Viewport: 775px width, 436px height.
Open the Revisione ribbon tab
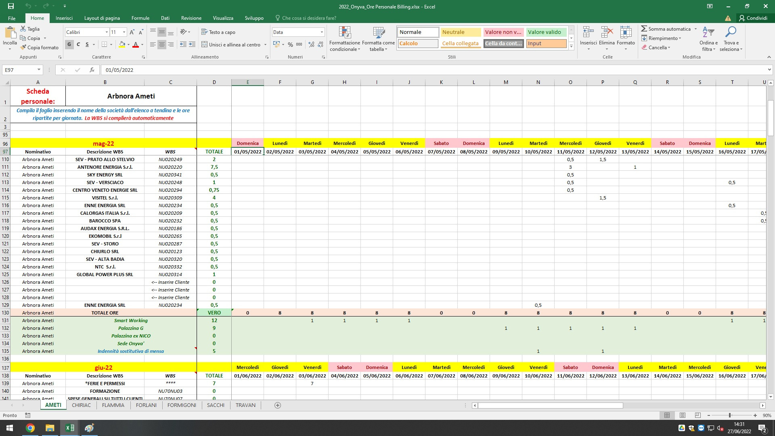191,18
